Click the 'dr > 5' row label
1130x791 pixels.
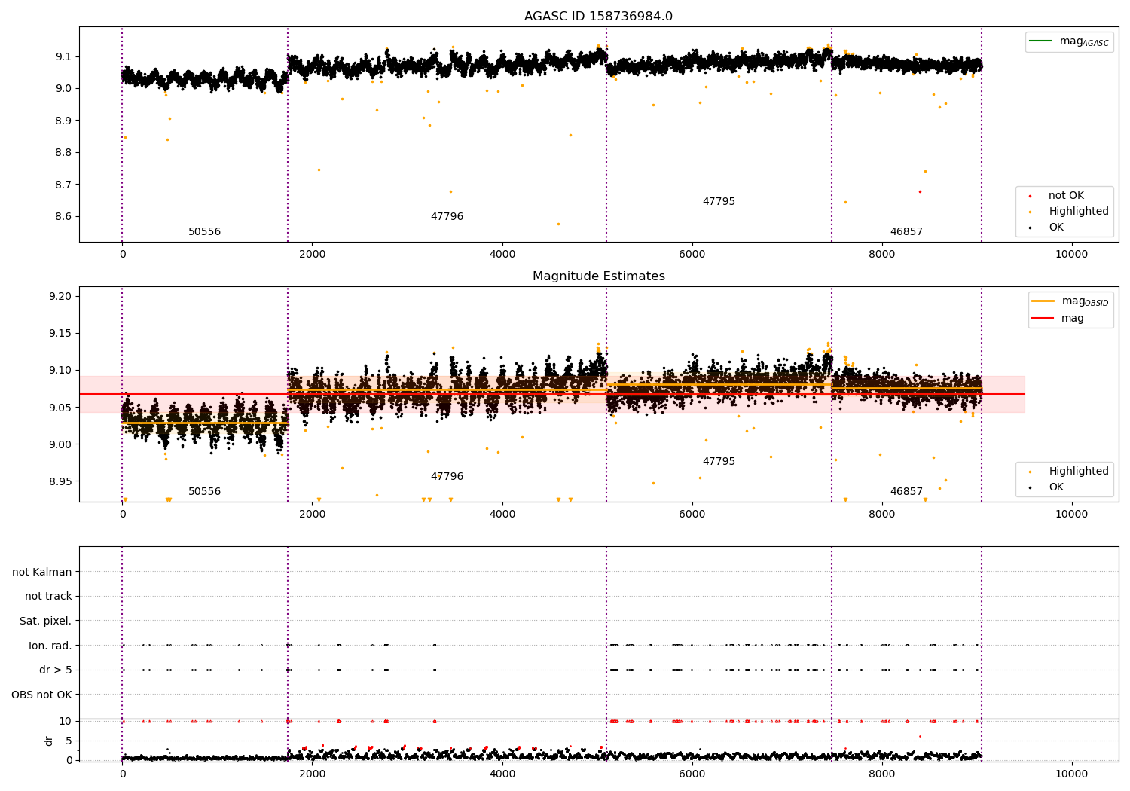[56, 670]
